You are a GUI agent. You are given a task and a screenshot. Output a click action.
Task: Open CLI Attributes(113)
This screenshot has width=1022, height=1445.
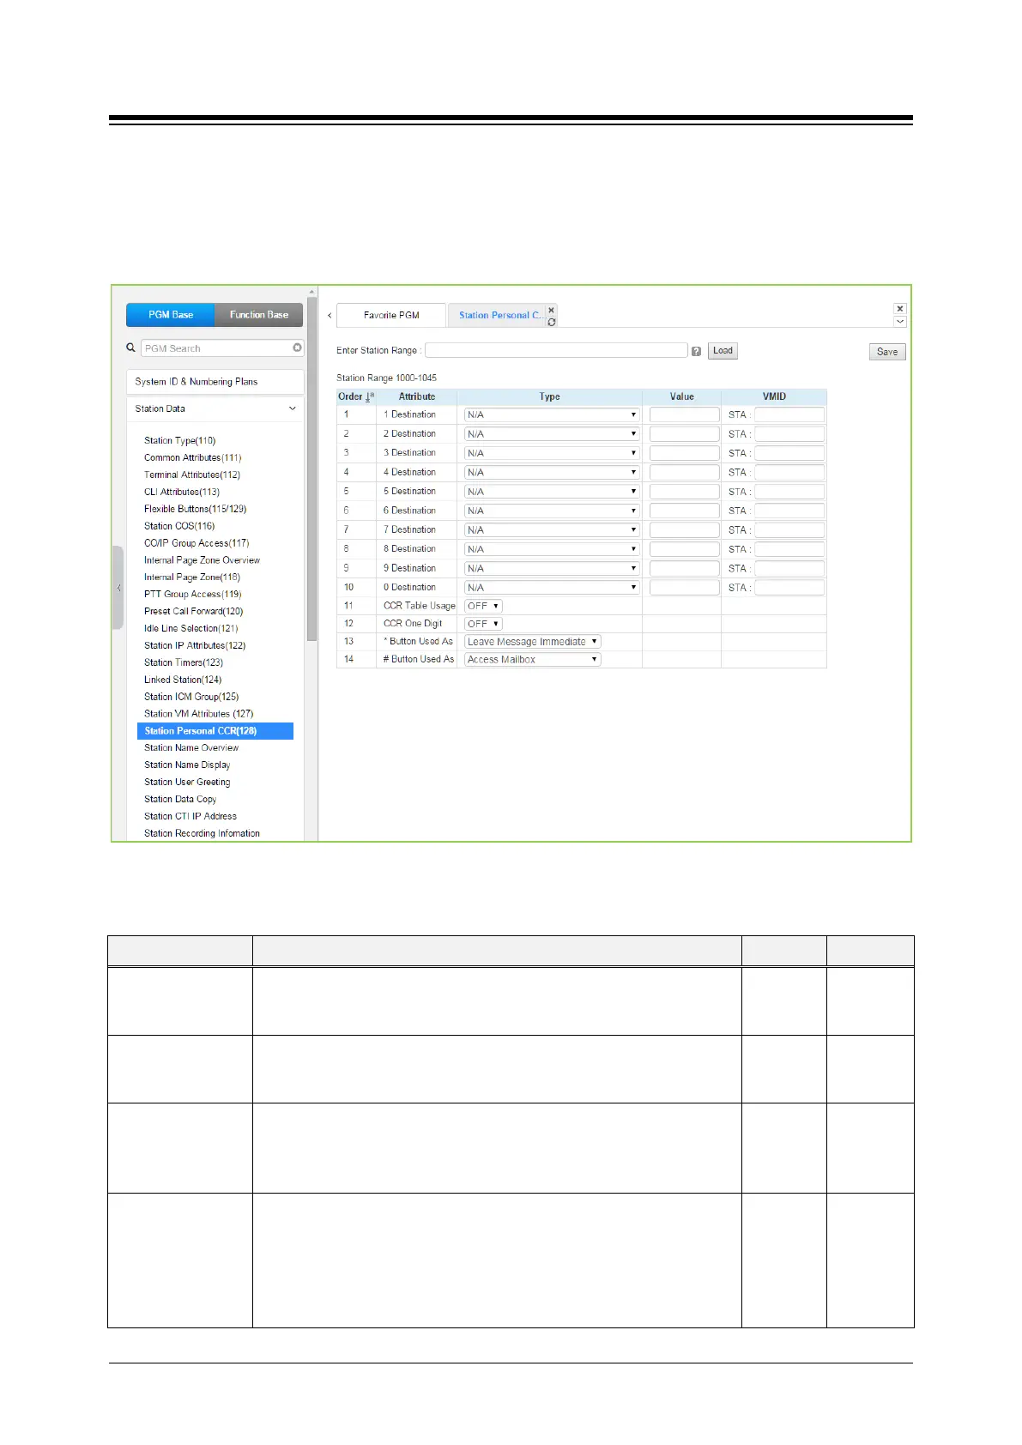(181, 492)
